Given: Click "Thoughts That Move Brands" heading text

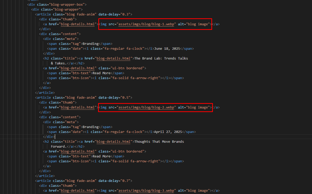Looking at the screenshot, I should [159, 142].
